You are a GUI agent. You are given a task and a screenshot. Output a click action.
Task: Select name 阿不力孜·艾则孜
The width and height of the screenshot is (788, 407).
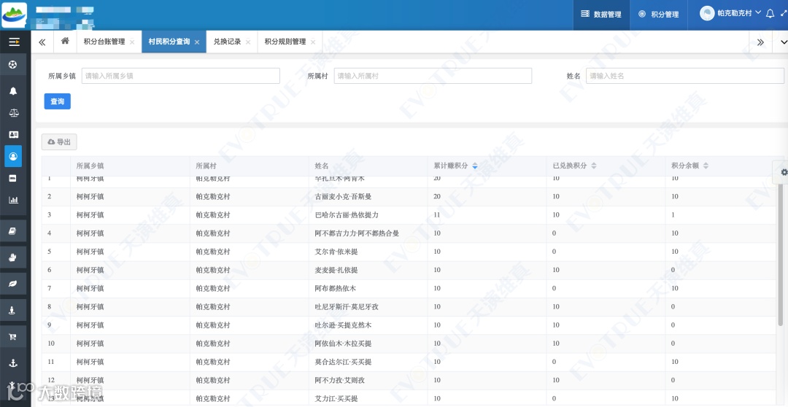pos(340,380)
